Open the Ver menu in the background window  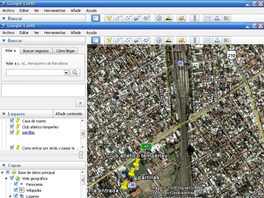37,11
